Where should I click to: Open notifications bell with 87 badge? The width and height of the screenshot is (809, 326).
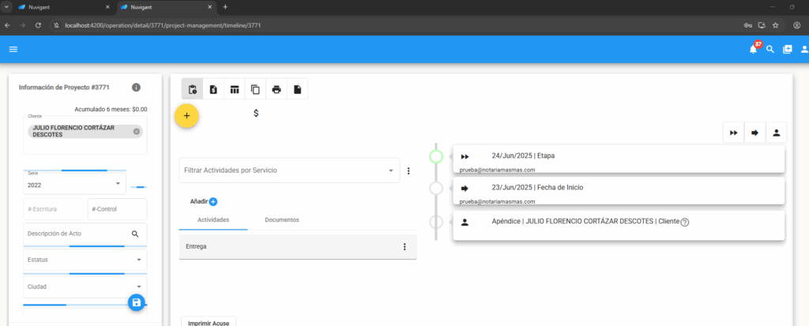tap(753, 49)
